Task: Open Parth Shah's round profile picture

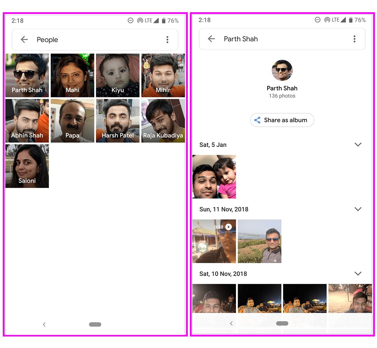Action: (282, 70)
